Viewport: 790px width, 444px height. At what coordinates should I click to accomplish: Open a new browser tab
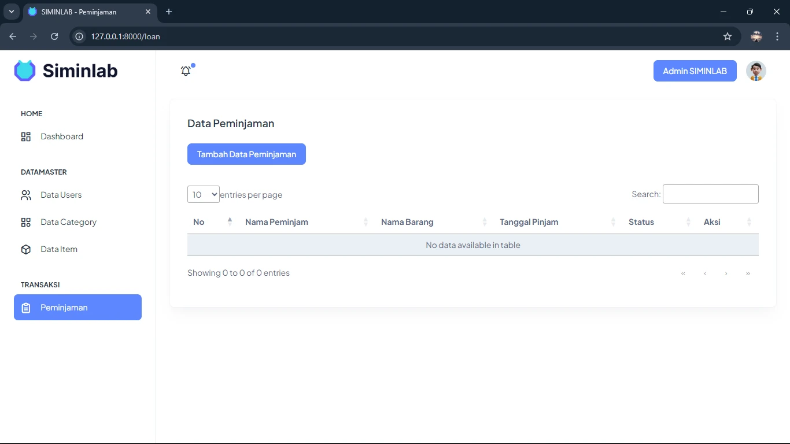point(169,12)
